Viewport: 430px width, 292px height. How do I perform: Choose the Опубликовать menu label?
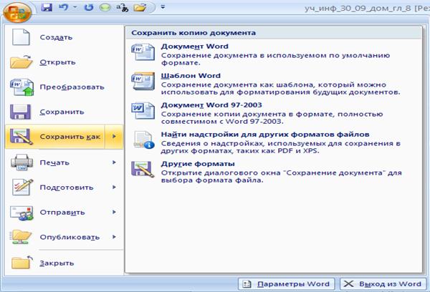tap(70, 237)
